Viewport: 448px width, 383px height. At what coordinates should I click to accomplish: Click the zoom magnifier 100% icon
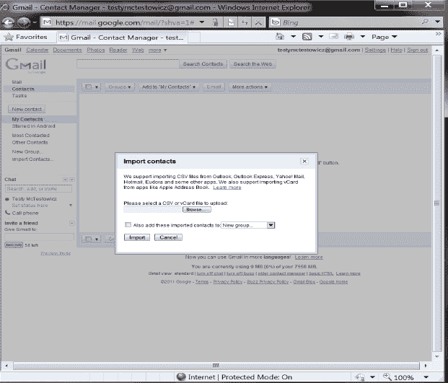pyautogui.click(x=387, y=377)
